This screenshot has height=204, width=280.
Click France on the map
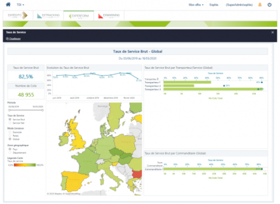[87, 161]
